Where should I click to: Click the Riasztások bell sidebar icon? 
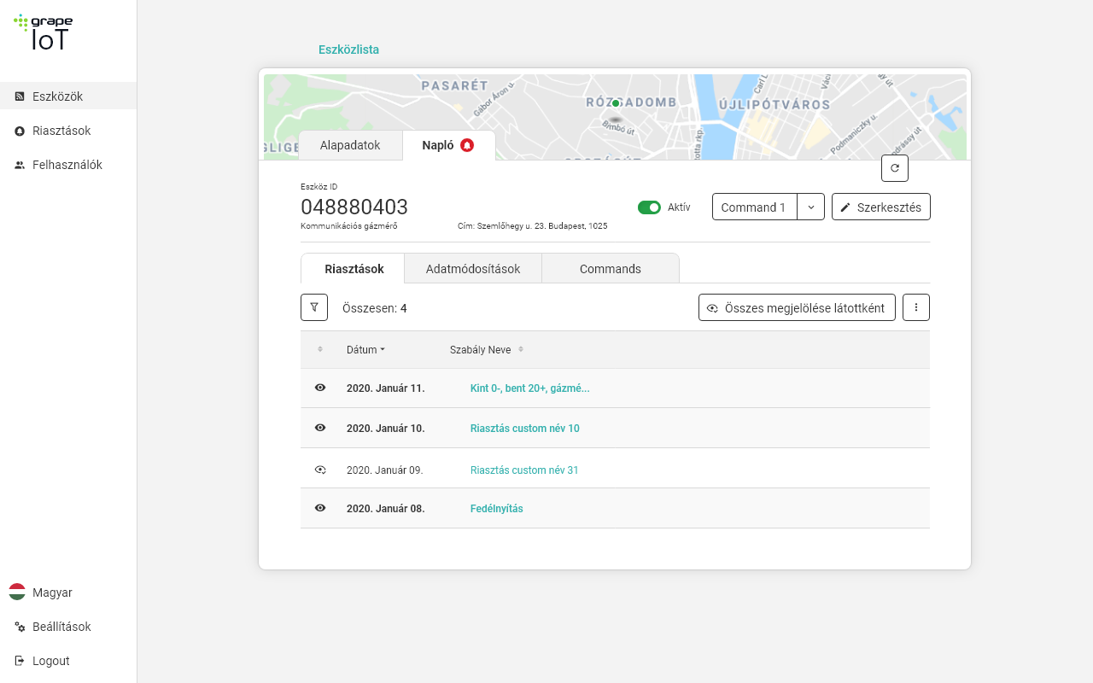tap(20, 131)
